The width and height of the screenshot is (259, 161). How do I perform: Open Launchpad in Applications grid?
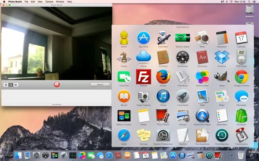pyautogui.click(x=183, y=96)
